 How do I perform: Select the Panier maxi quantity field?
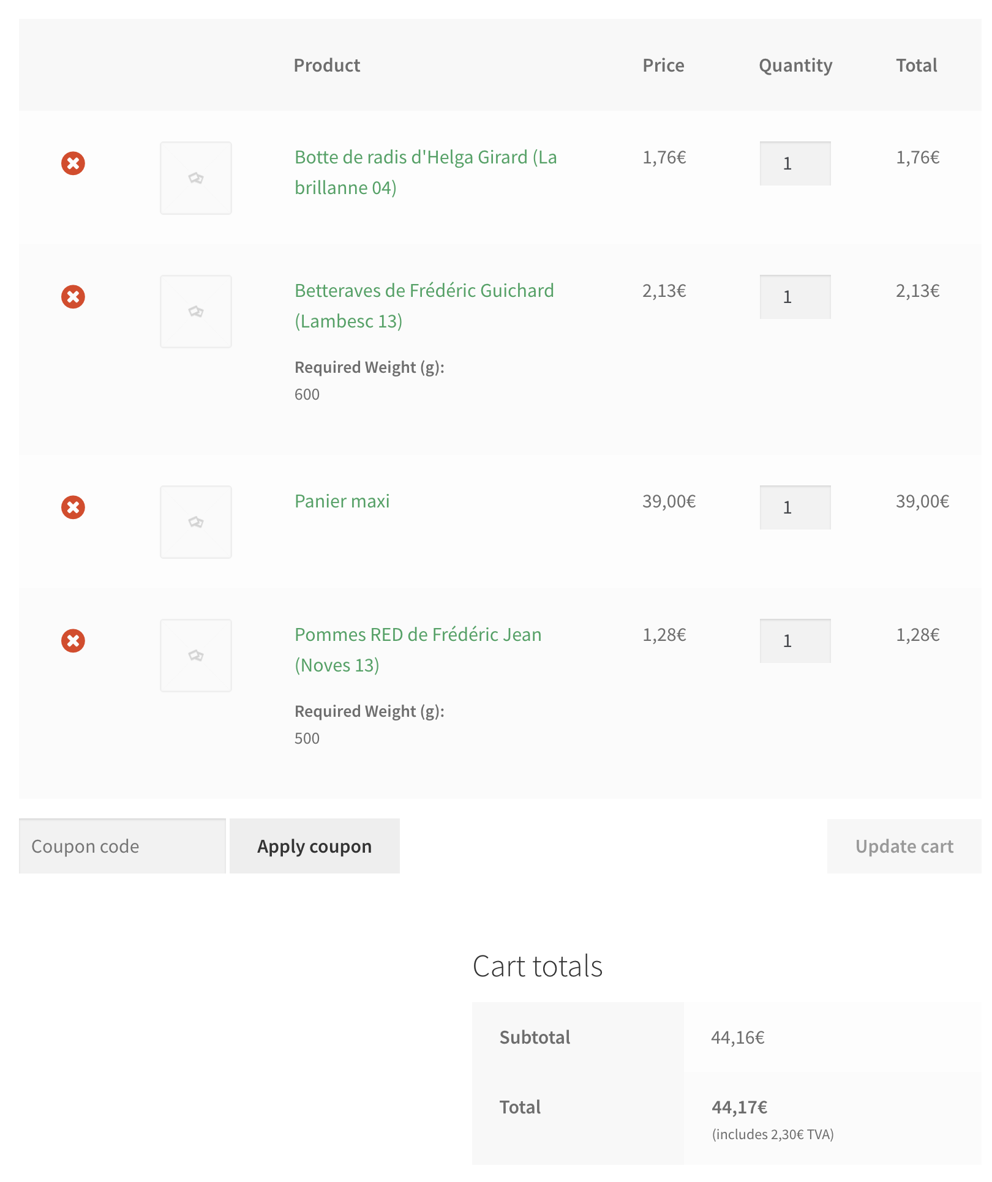[x=795, y=506]
